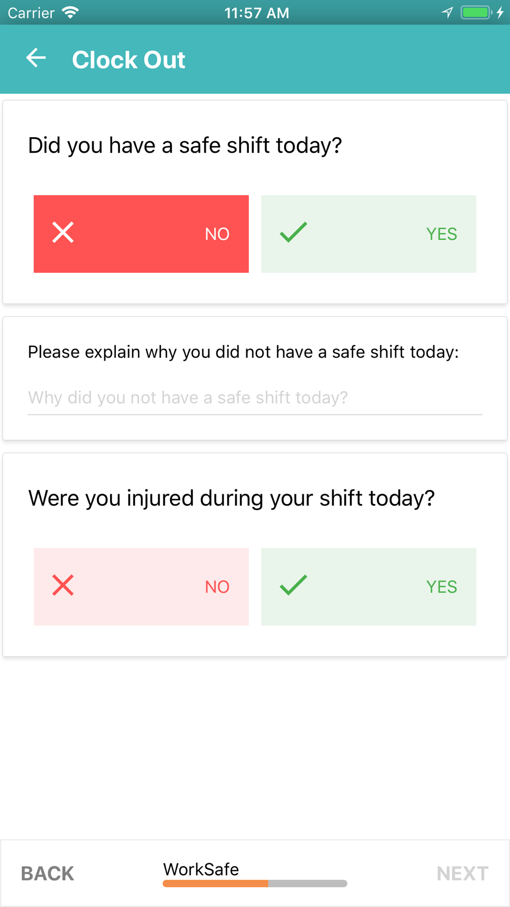Click the green checkmark under injured question
Screen dimensions: 510x907
pos(293,586)
